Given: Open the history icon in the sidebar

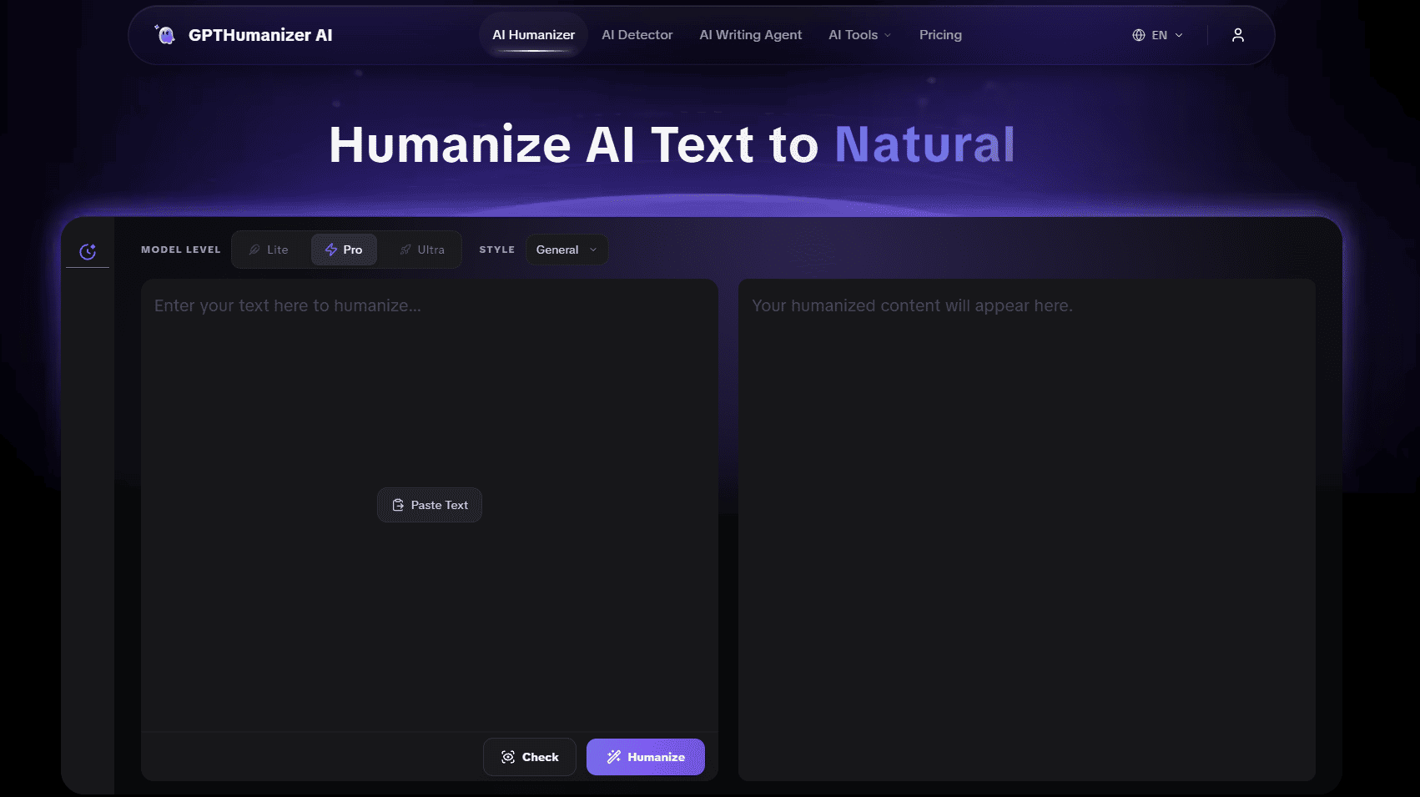Looking at the screenshot, I should pyautogui.click(x=88, y=251).
